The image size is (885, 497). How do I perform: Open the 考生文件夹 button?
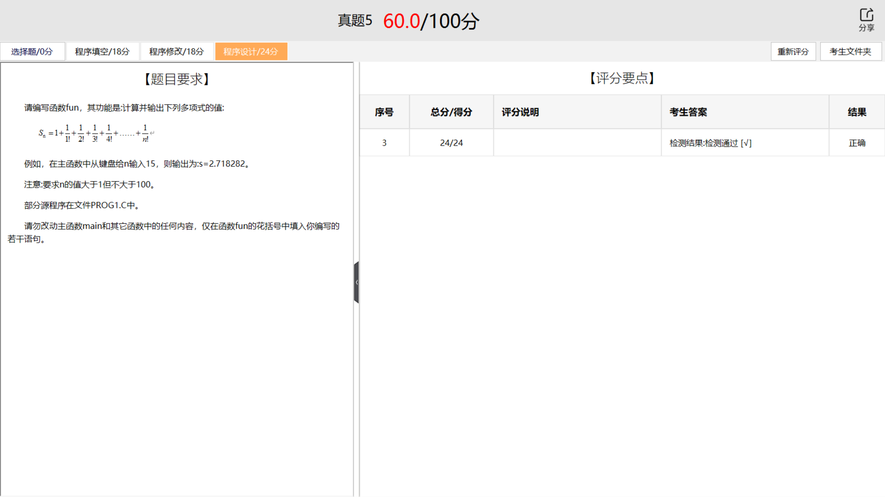click(x=850, y=52)
